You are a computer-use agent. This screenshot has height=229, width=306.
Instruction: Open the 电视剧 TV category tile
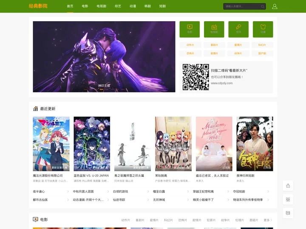[214, 29]
